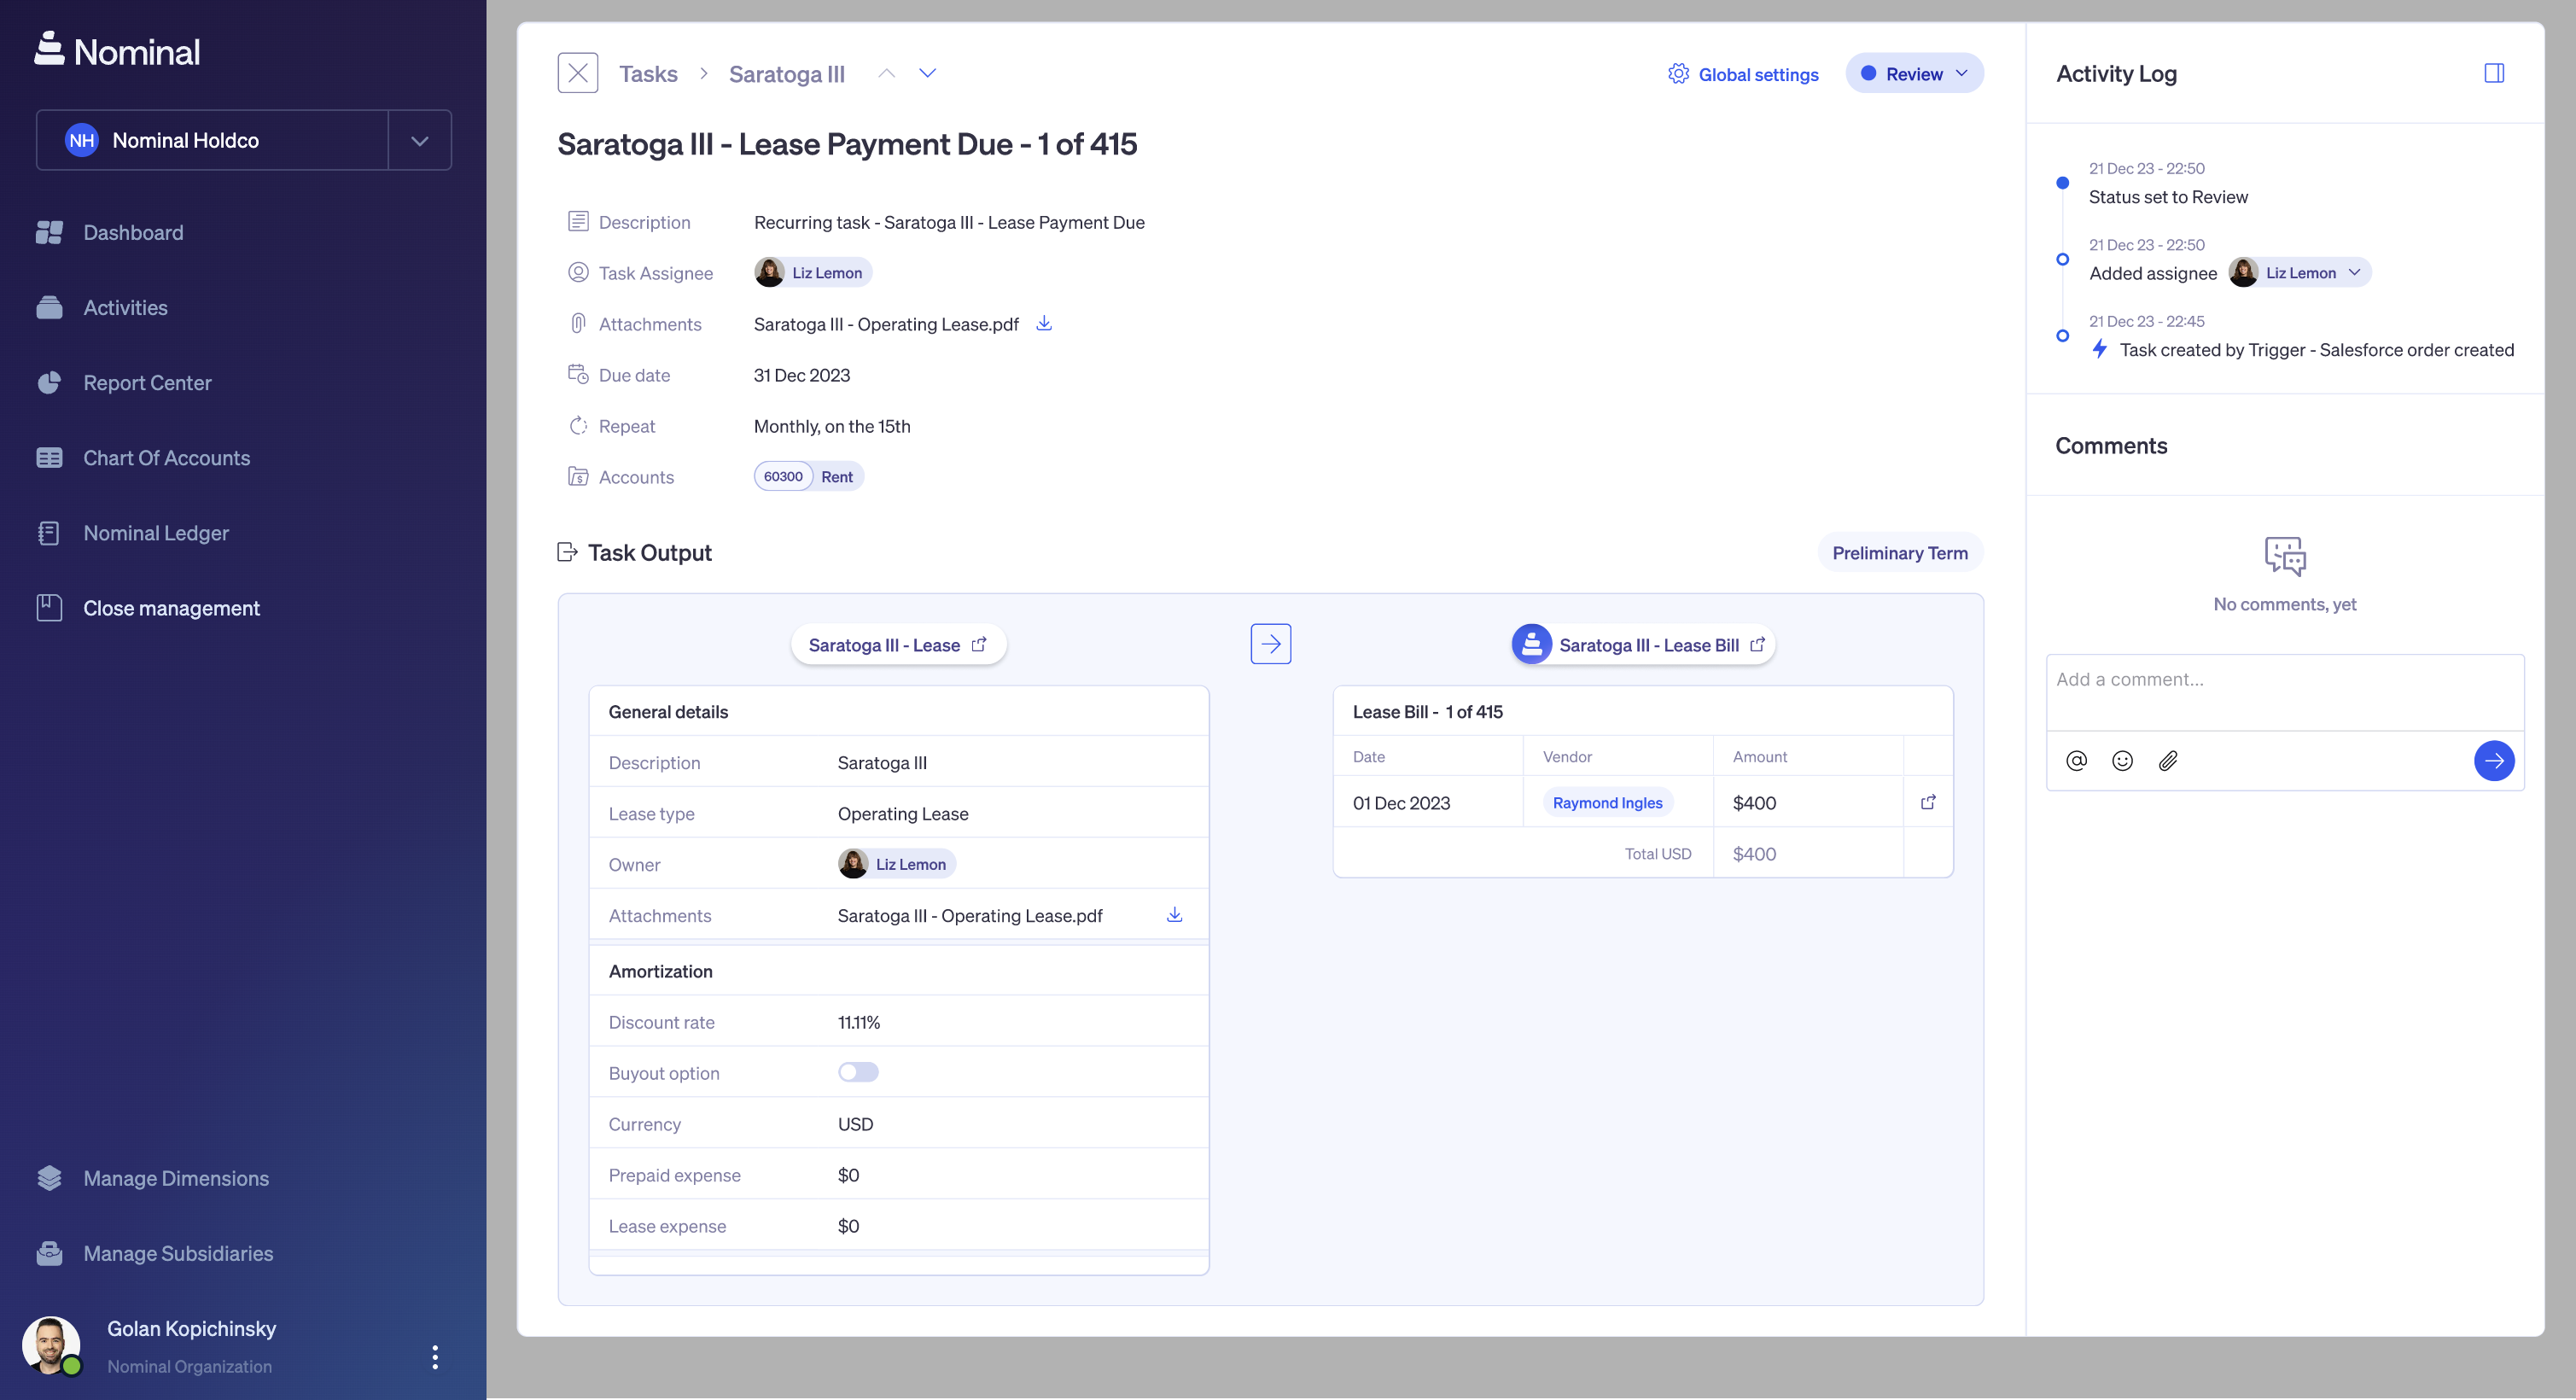This screenshot has width=2576, height=1400.
Task: Open the emoji picker icon
Action: 2122,761
